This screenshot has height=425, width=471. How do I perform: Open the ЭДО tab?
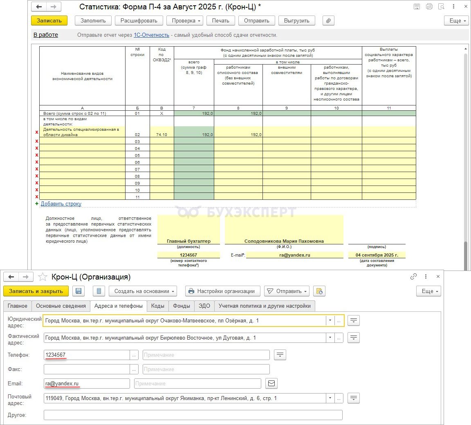click(204, 306)
